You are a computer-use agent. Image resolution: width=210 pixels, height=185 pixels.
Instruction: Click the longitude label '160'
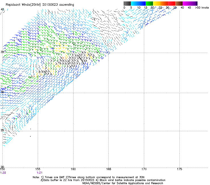pyautogui.click(x=73, y=169)
